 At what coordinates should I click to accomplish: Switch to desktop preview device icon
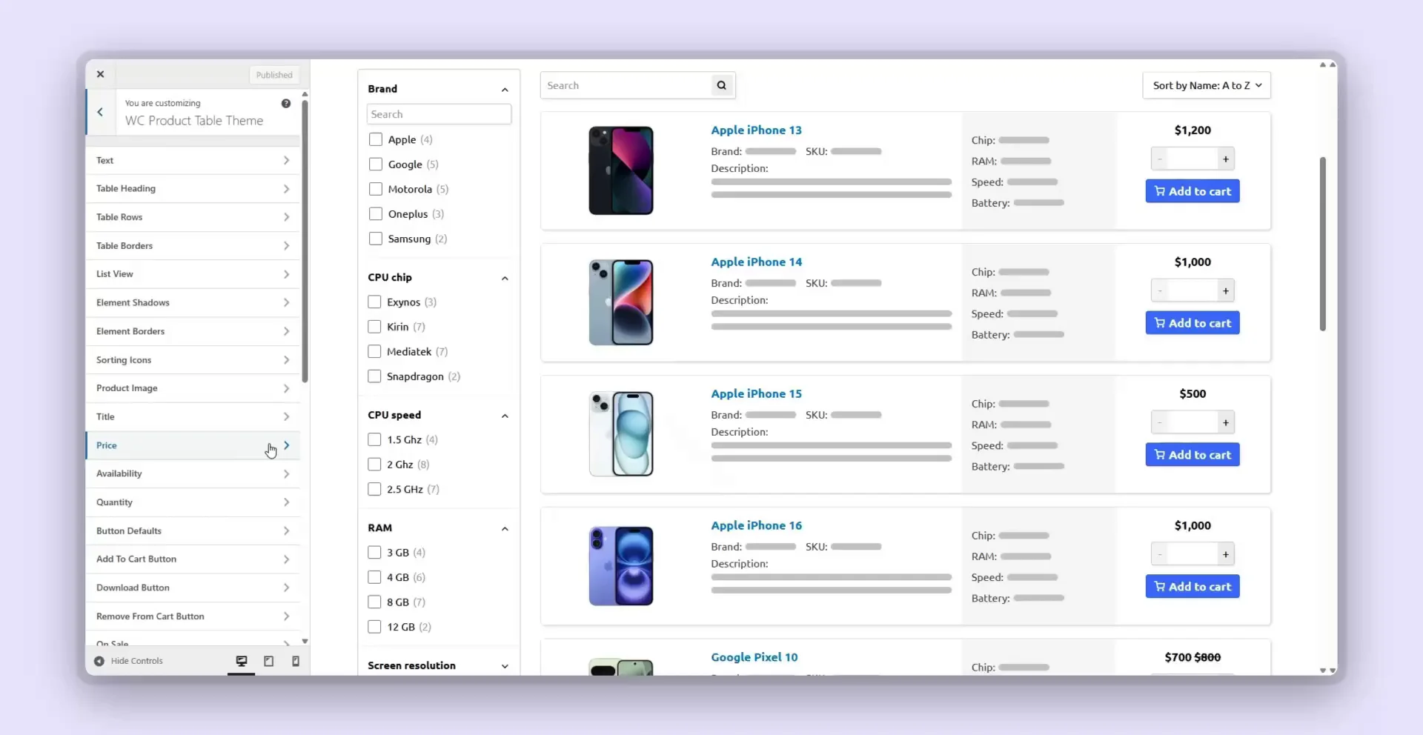(x=242, y=661)
